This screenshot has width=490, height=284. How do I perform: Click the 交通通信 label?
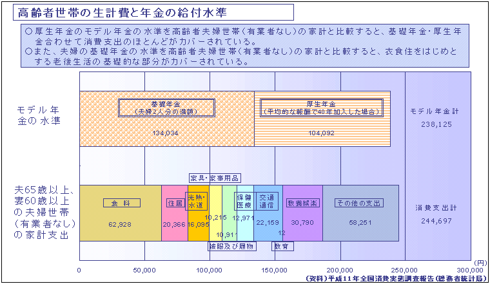pyautogui.click(x=266, y=201)
